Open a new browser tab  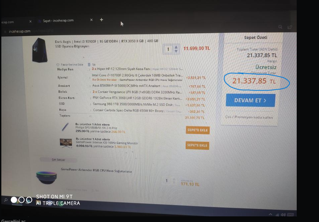tap(101, 20)
